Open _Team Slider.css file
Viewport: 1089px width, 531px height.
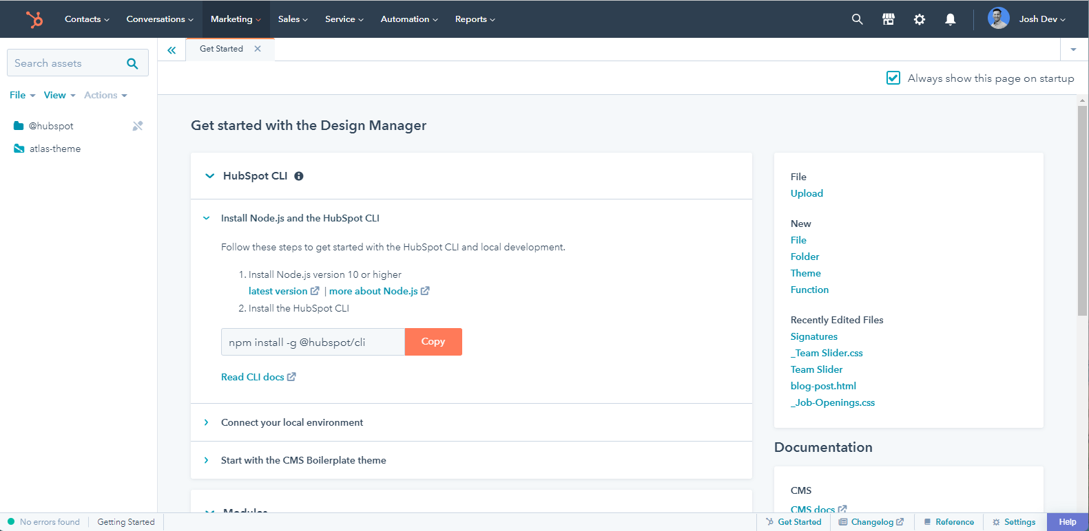(827, 353)
